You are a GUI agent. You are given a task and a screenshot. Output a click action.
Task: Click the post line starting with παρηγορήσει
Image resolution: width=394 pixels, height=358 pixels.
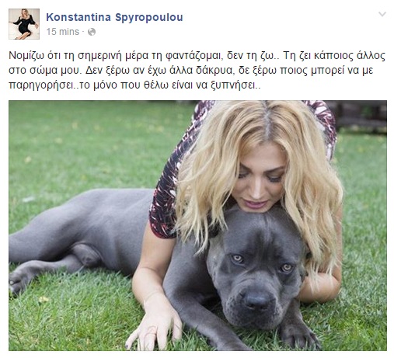134,85
